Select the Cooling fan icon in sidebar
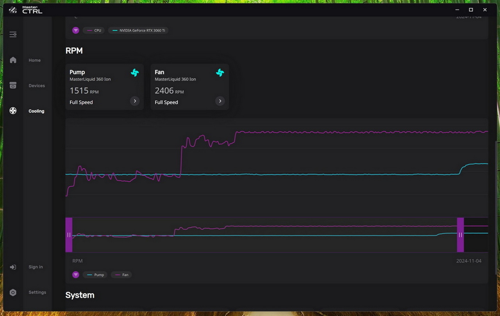500x316 pixels. tap(13, 111)
